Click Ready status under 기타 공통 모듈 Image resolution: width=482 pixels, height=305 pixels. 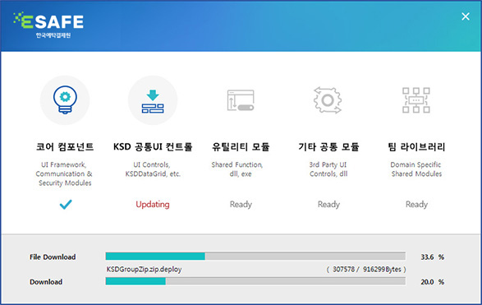328,205
